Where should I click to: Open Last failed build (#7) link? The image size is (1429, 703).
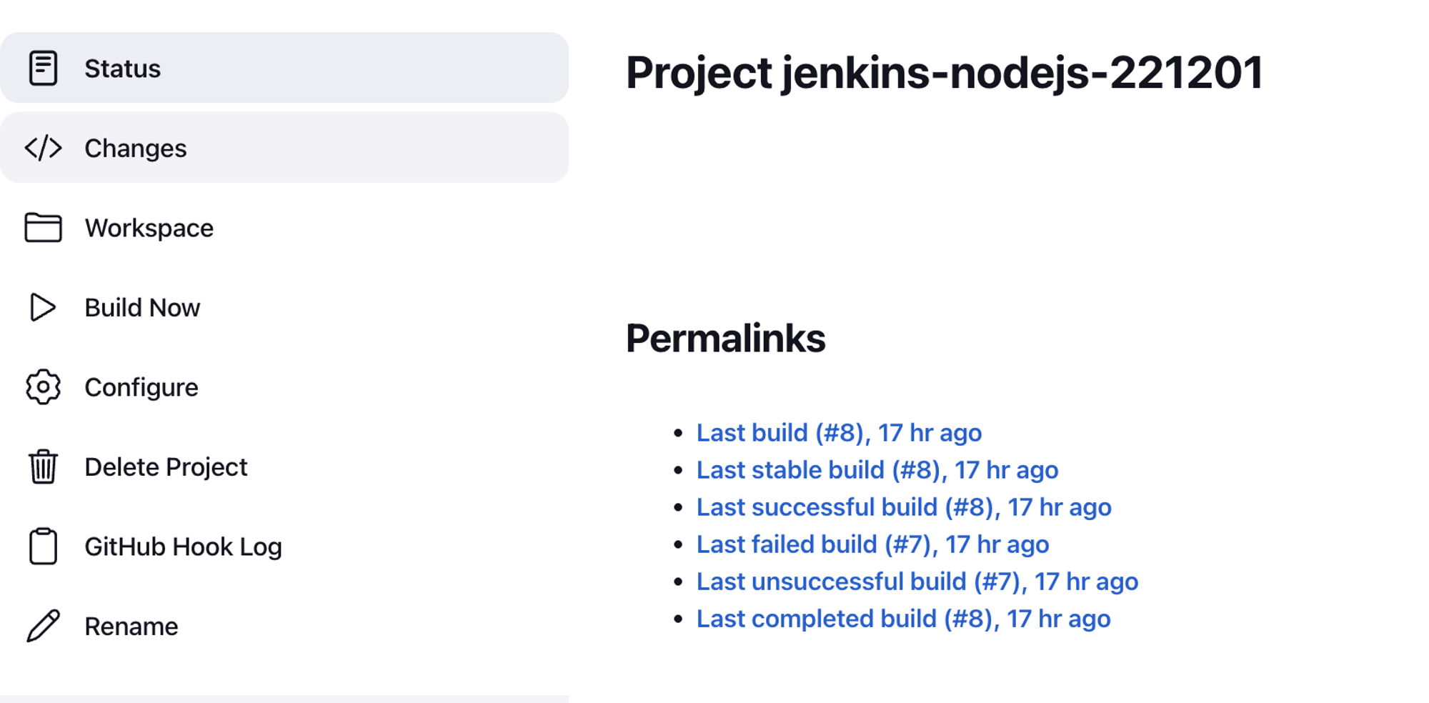[872, 544]
